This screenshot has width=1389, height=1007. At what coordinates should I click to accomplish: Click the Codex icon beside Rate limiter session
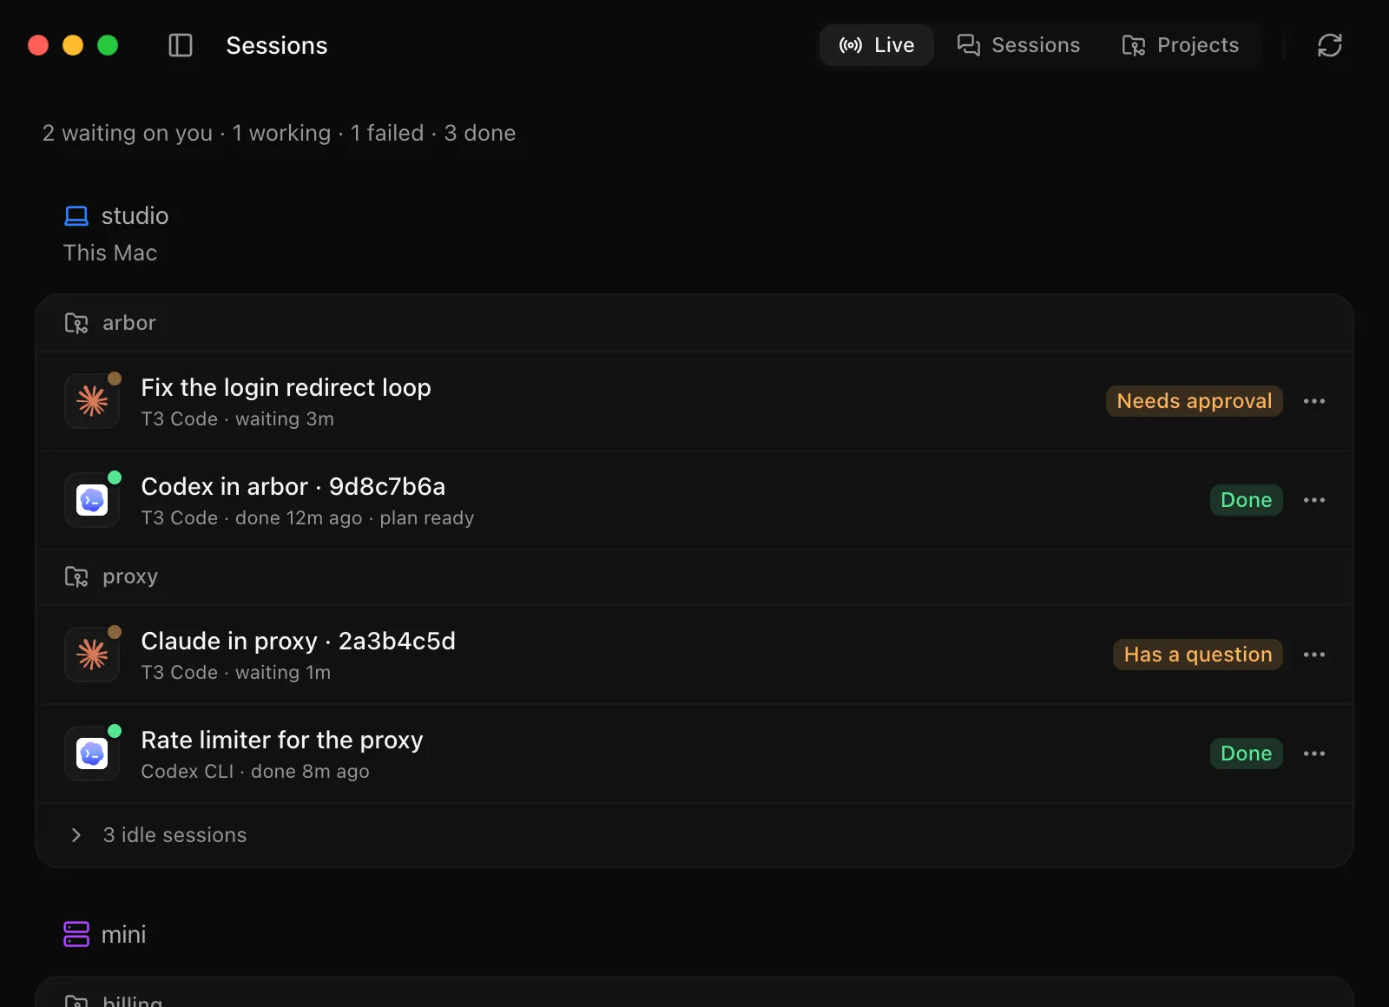[x=92, y=754]
